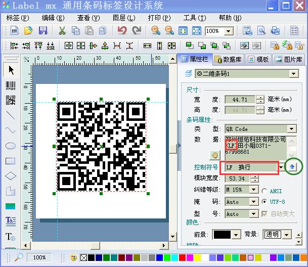
Task: Open print preview
Action: pyautogui.click(x=261, y=31)
